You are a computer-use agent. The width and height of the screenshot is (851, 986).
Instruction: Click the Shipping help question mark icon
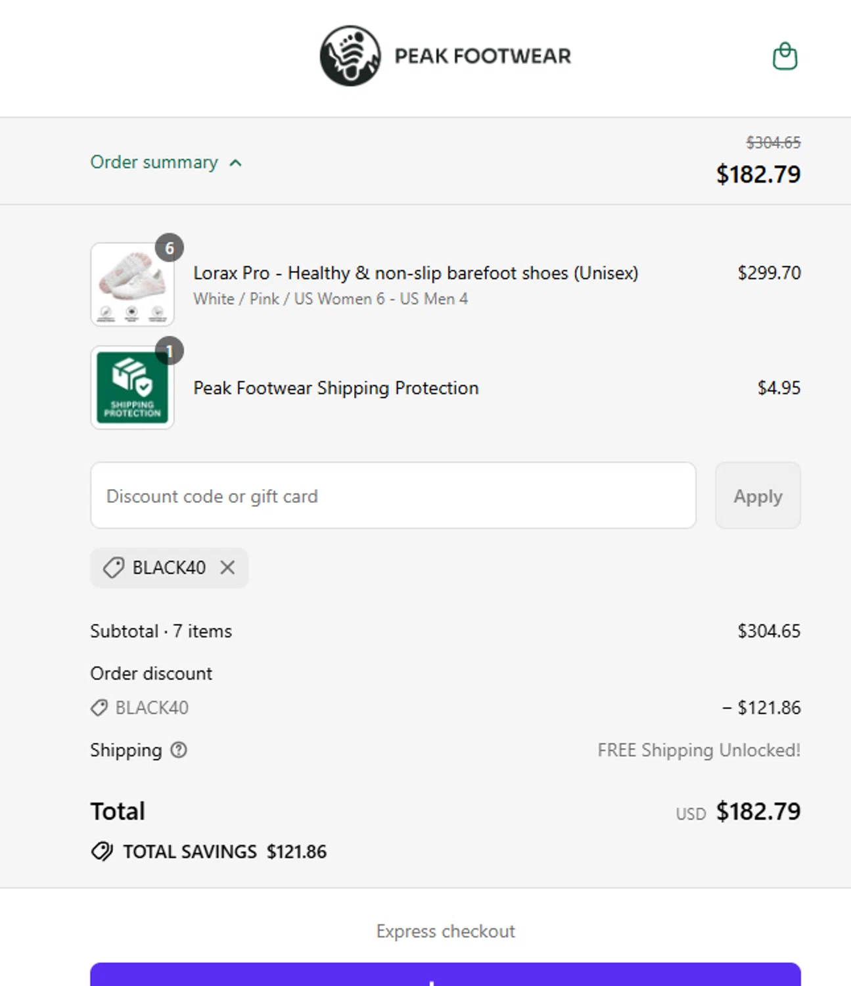coord(179,750)
